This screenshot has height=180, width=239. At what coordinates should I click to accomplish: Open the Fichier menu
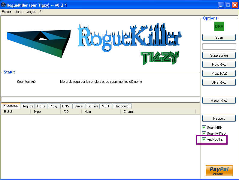click(x=6, y=12)
